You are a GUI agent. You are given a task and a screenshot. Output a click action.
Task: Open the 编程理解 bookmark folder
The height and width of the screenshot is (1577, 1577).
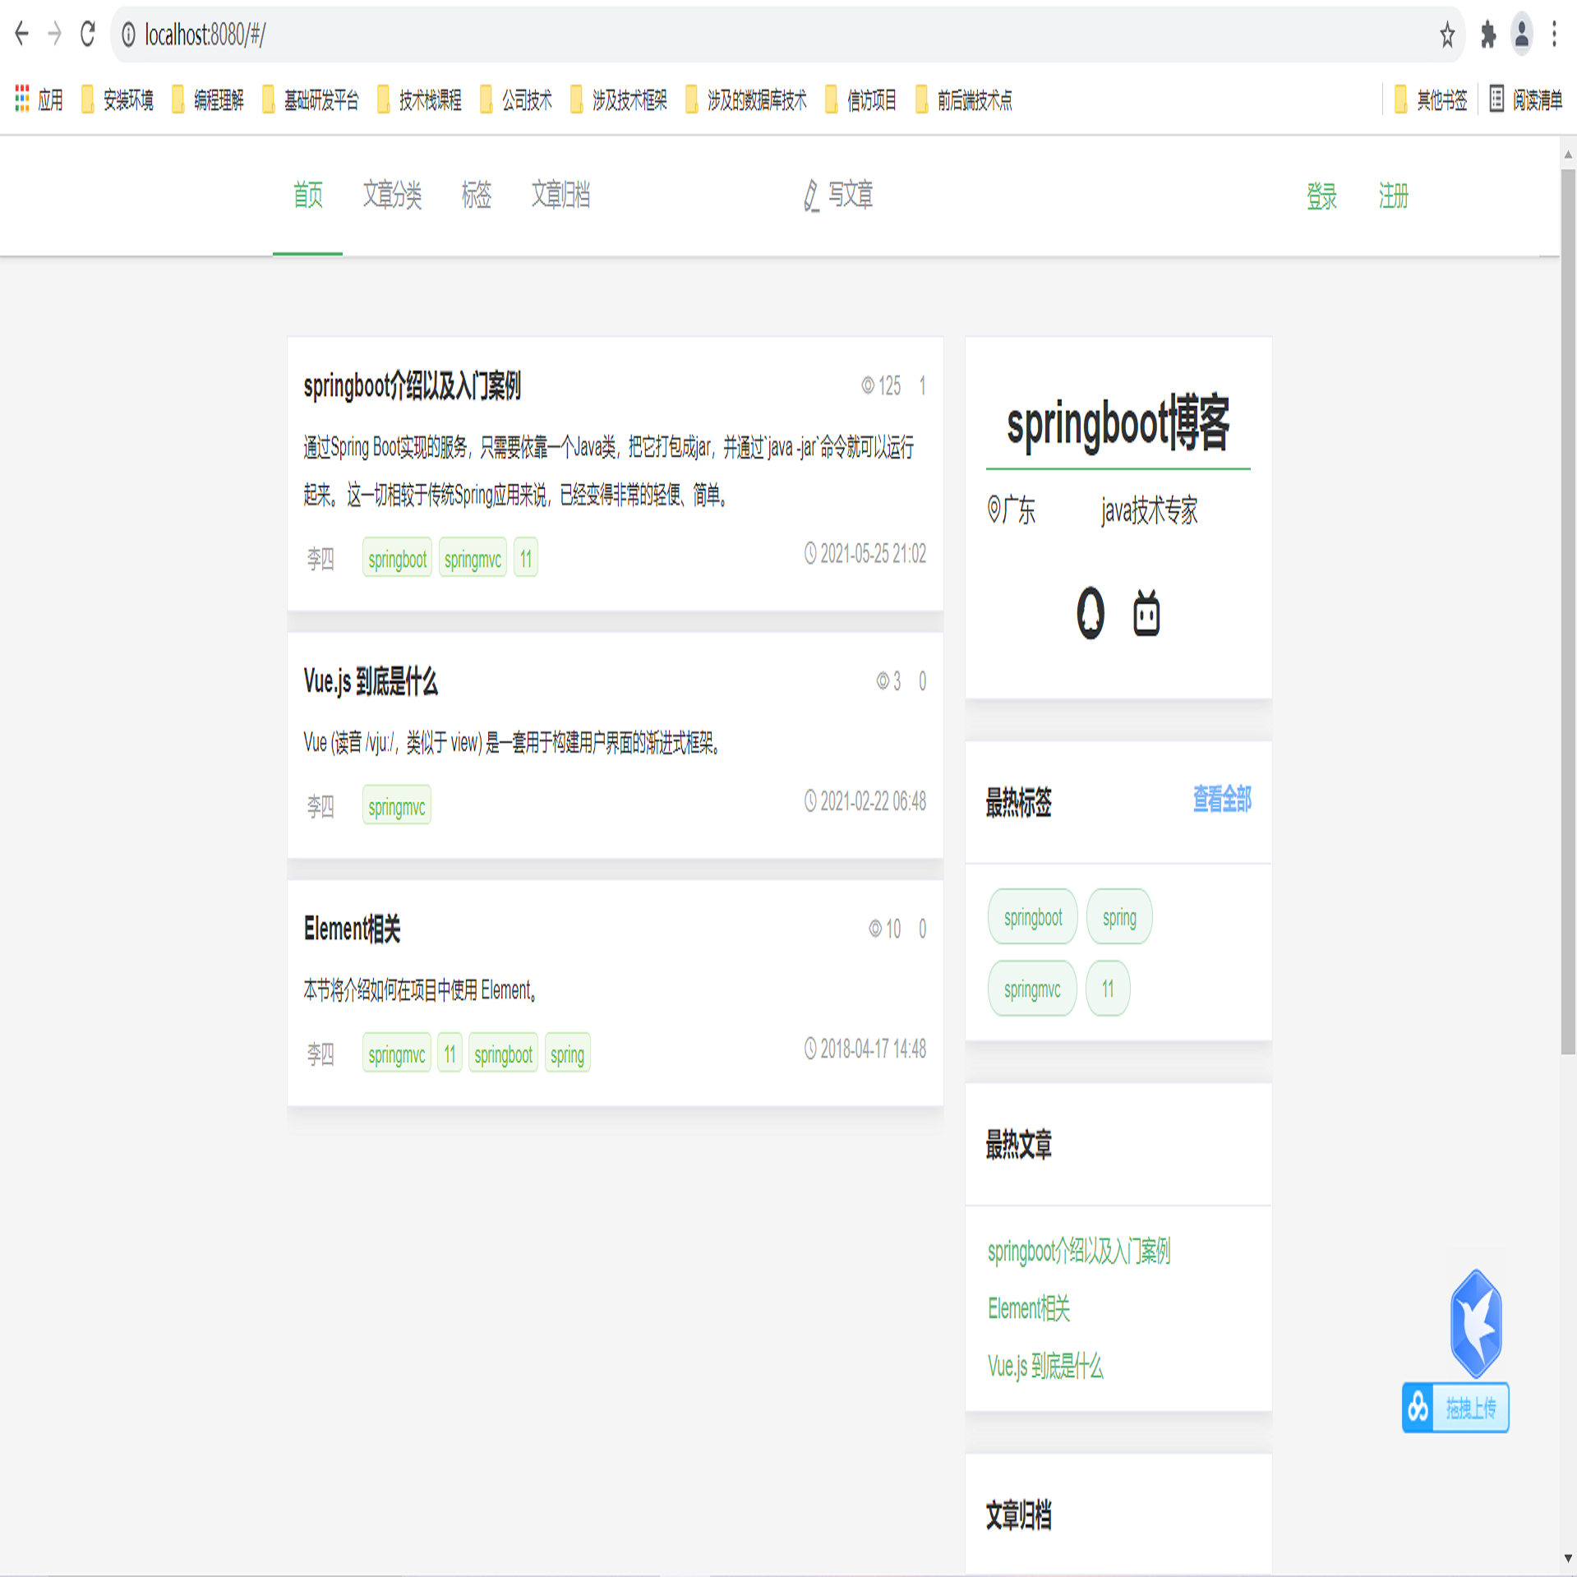point(208,99)
